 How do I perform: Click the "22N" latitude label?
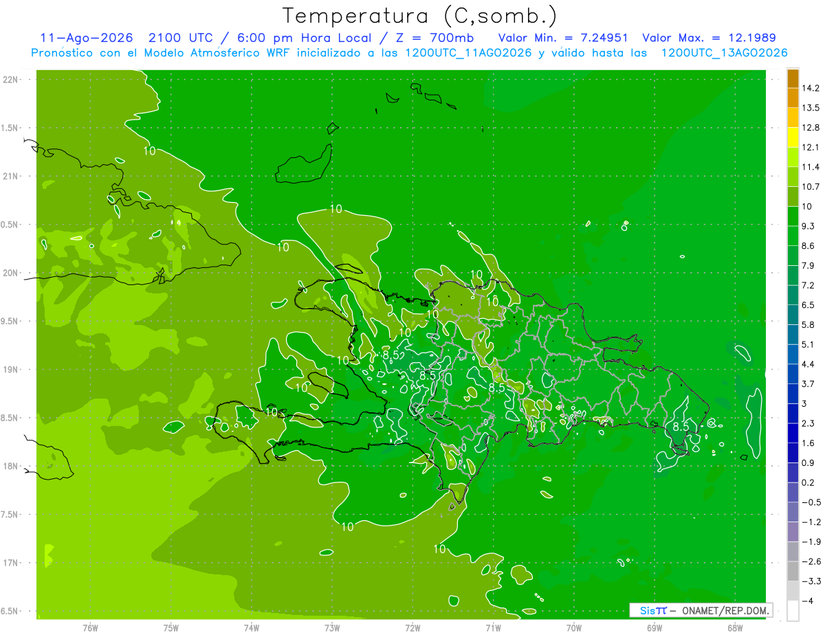tap(12, 79)
